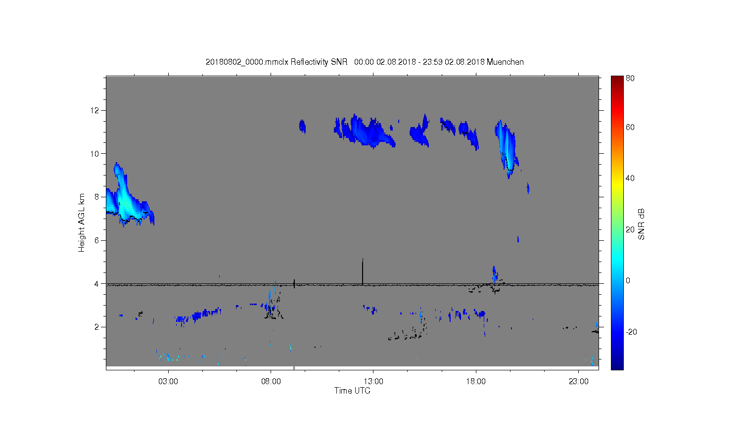Click the '03:00' time tick label

(x=168, y=382)
